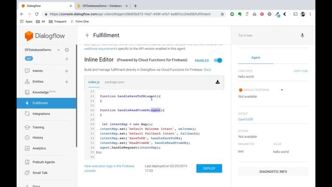Click the handleReadFromDB function line
Viewport: 332px width, 187px height.
(132, 110)
